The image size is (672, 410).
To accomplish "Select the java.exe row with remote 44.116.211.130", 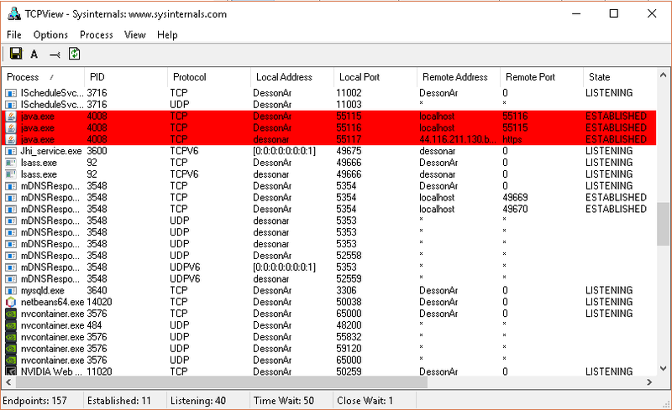I will click(x=329, y=139).
